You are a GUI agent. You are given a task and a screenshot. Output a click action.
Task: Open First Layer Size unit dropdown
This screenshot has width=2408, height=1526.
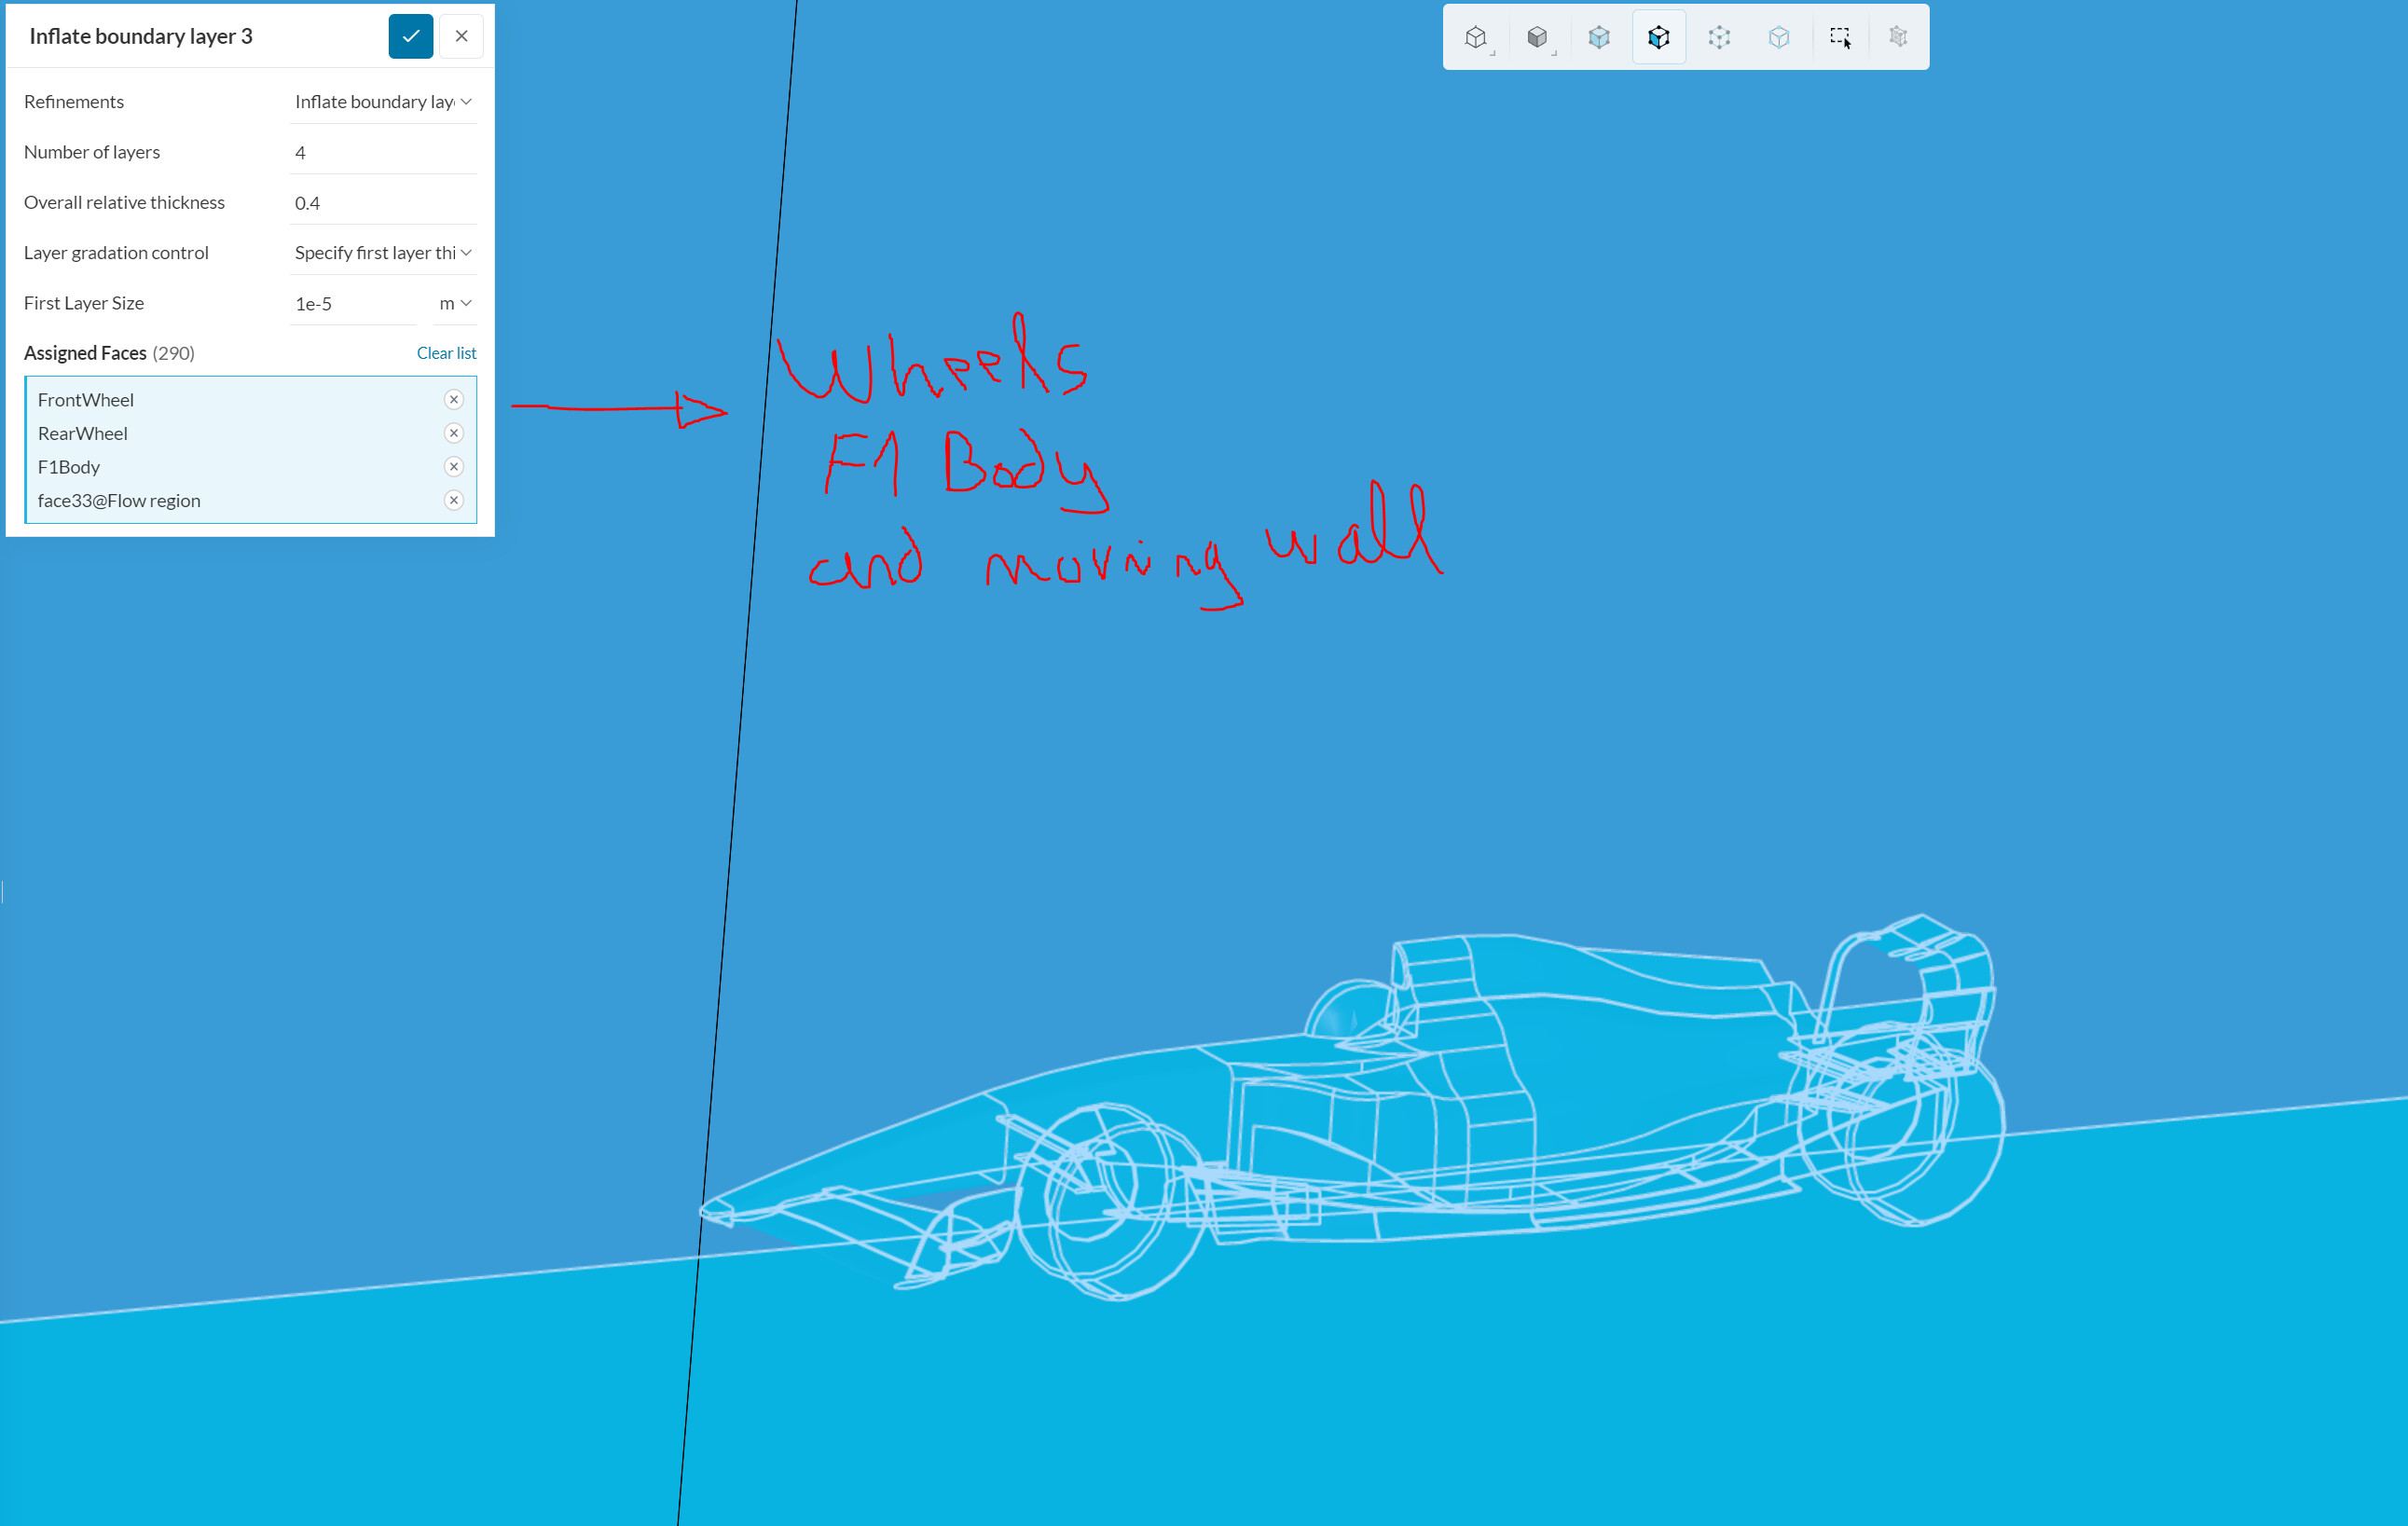[x=455, y=303]
